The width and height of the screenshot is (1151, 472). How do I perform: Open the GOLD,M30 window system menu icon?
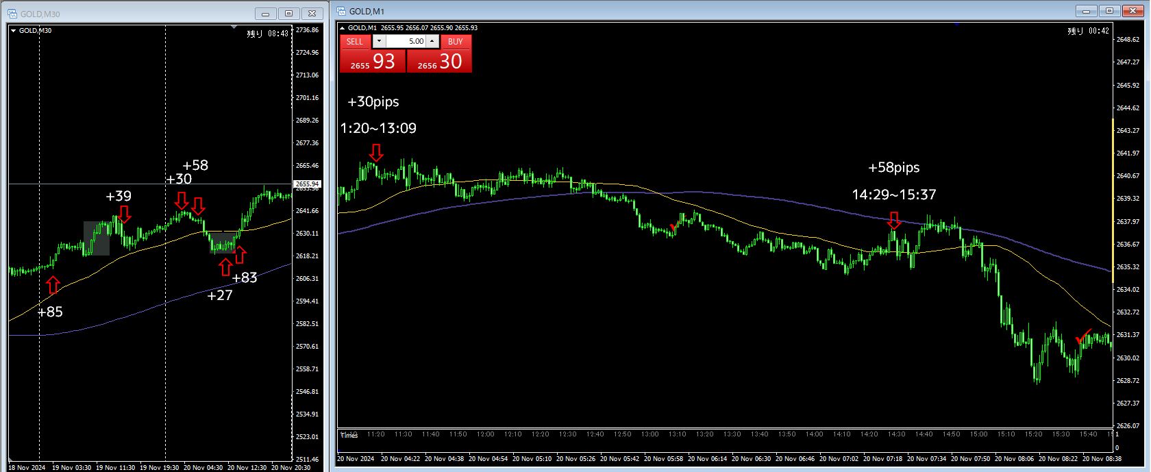pyautogui.click(x=12, y=14)
